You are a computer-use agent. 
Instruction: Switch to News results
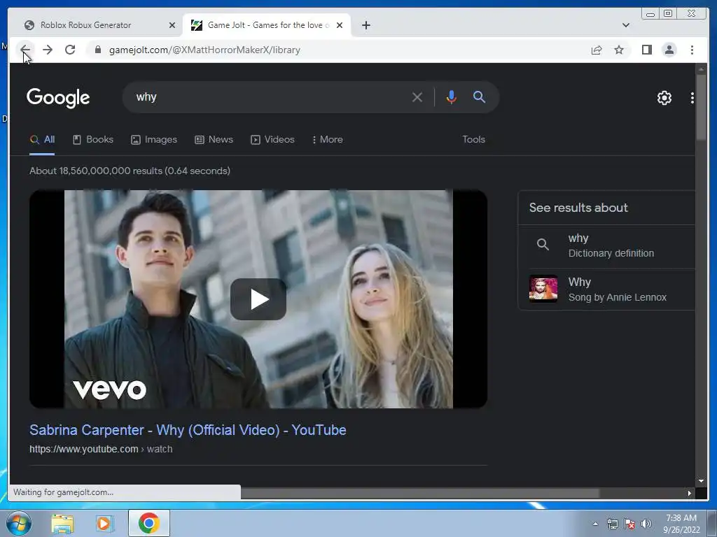pos(214,140)
